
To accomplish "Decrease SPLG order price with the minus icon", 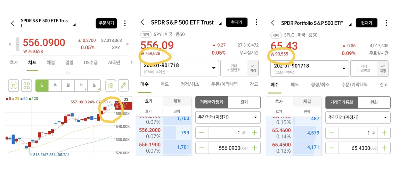I will coord(332,148).
